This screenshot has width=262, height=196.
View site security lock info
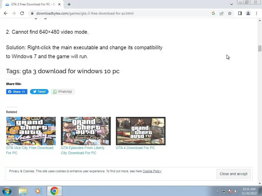click(32, 13)
